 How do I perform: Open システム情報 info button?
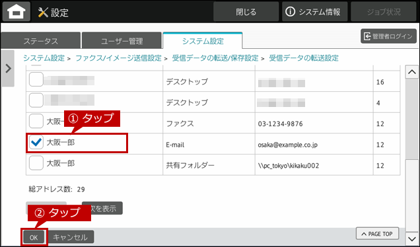pyautogui.click(x=314, y=12)
